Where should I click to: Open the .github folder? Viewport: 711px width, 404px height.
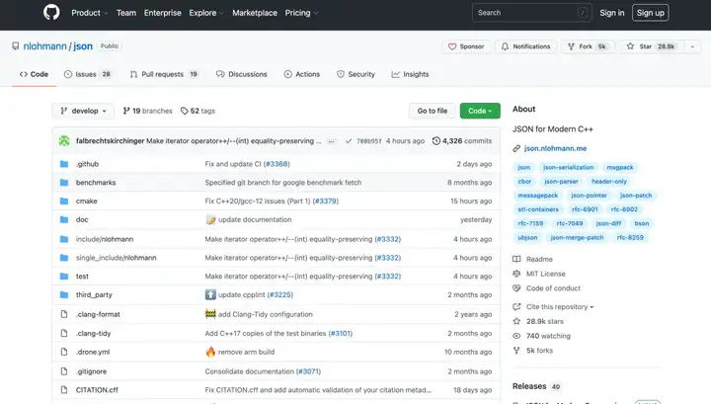87,164
